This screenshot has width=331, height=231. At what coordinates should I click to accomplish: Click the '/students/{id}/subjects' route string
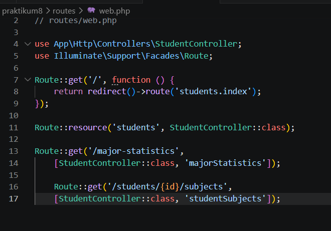167,187
